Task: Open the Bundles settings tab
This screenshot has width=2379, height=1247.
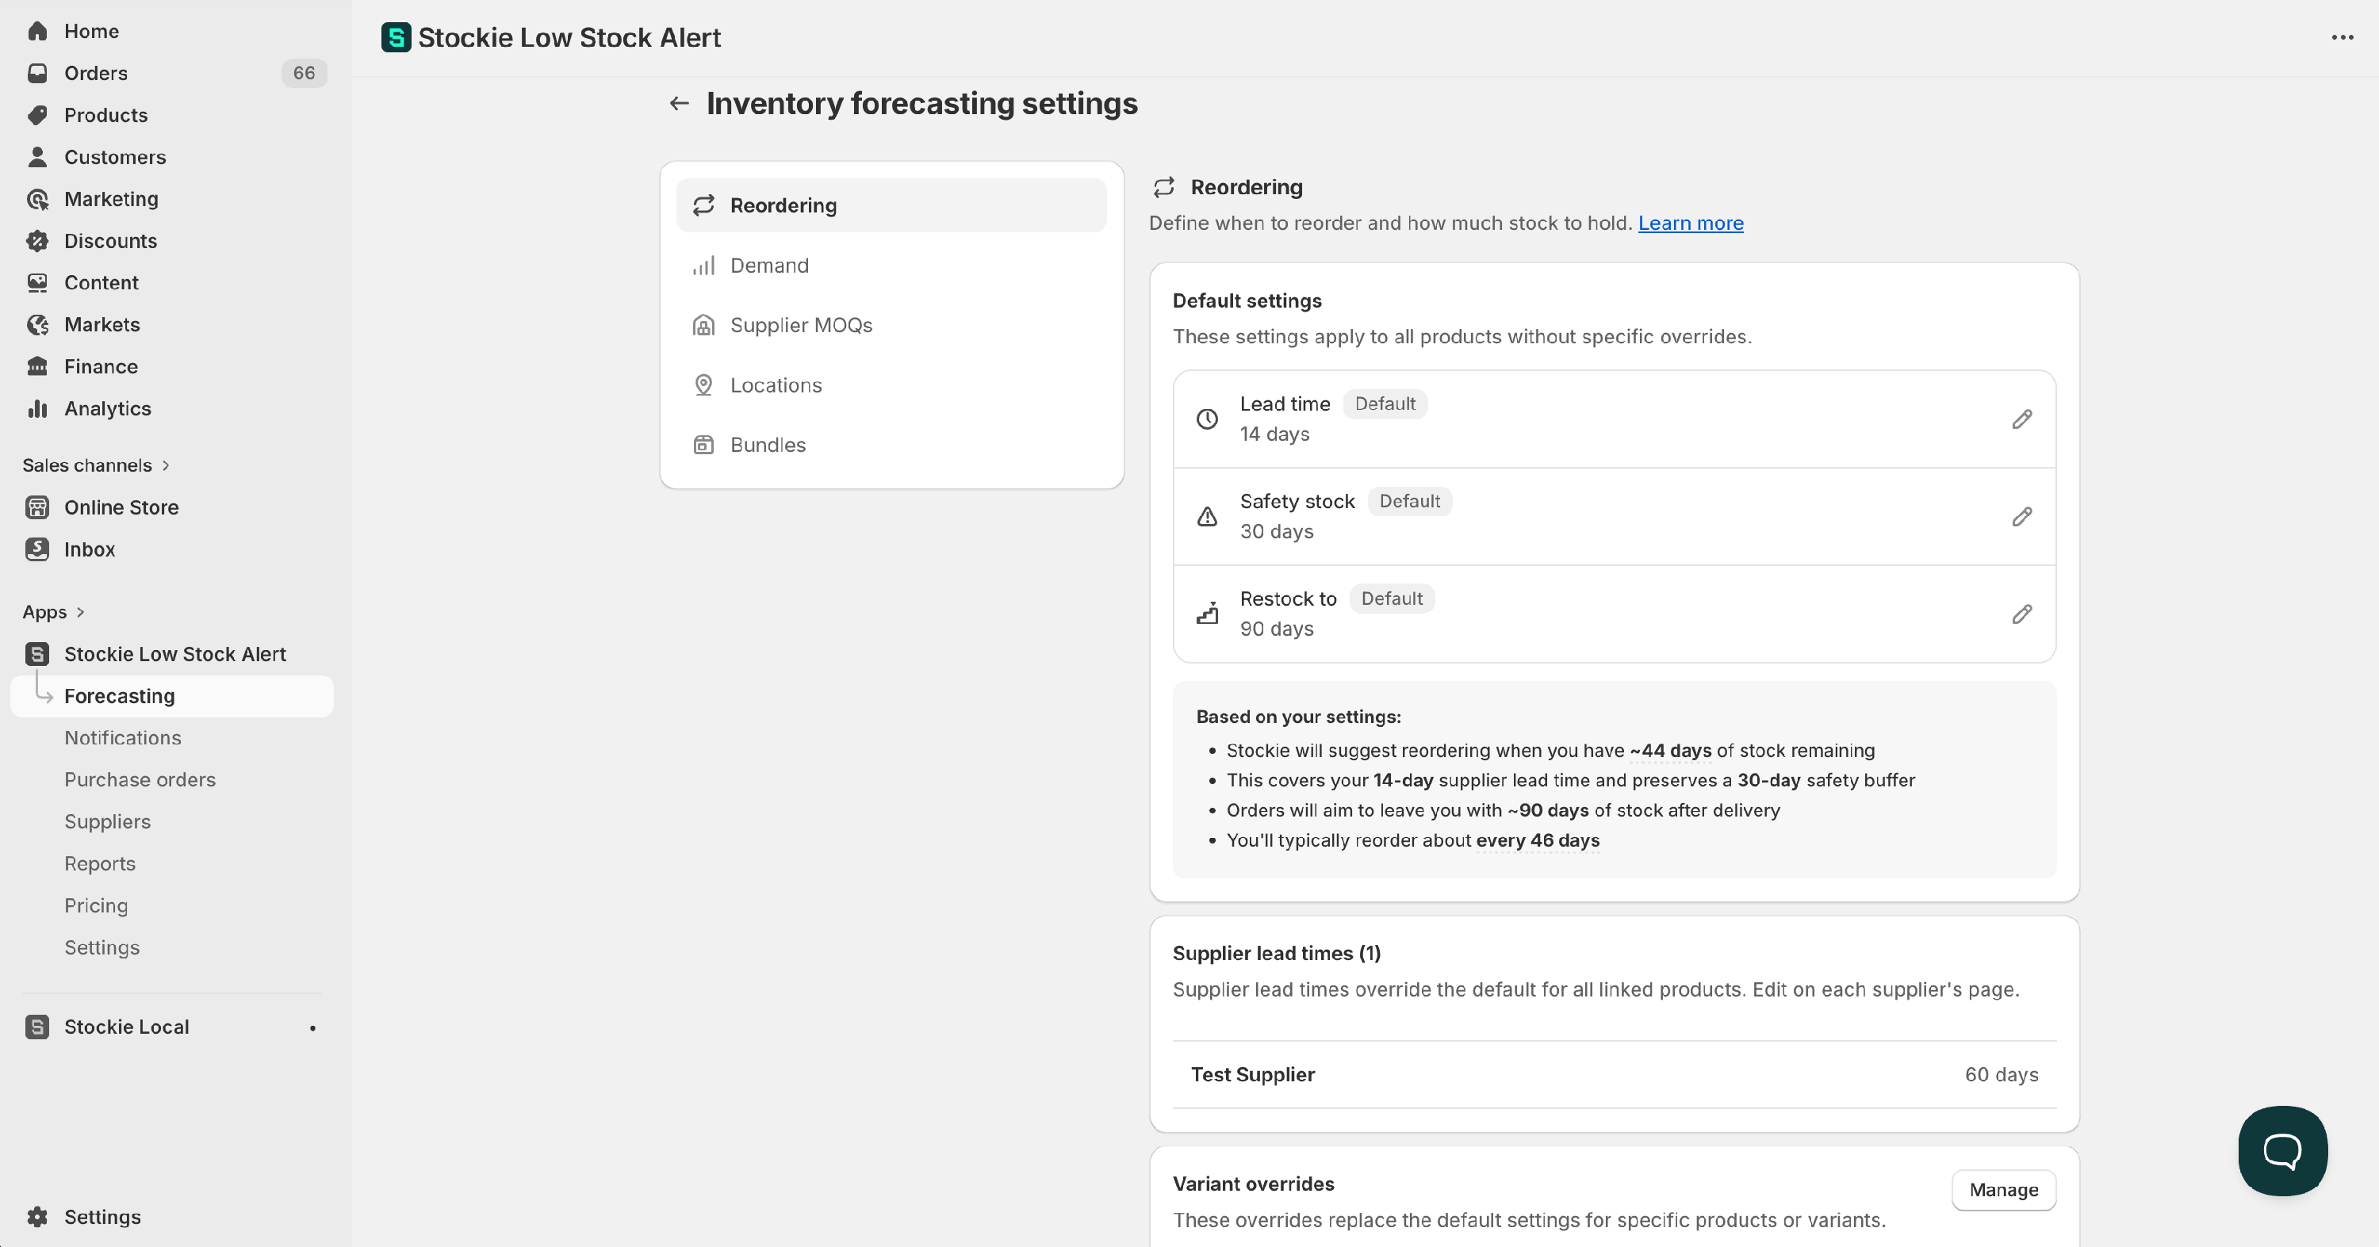Action: click(768, 445)
